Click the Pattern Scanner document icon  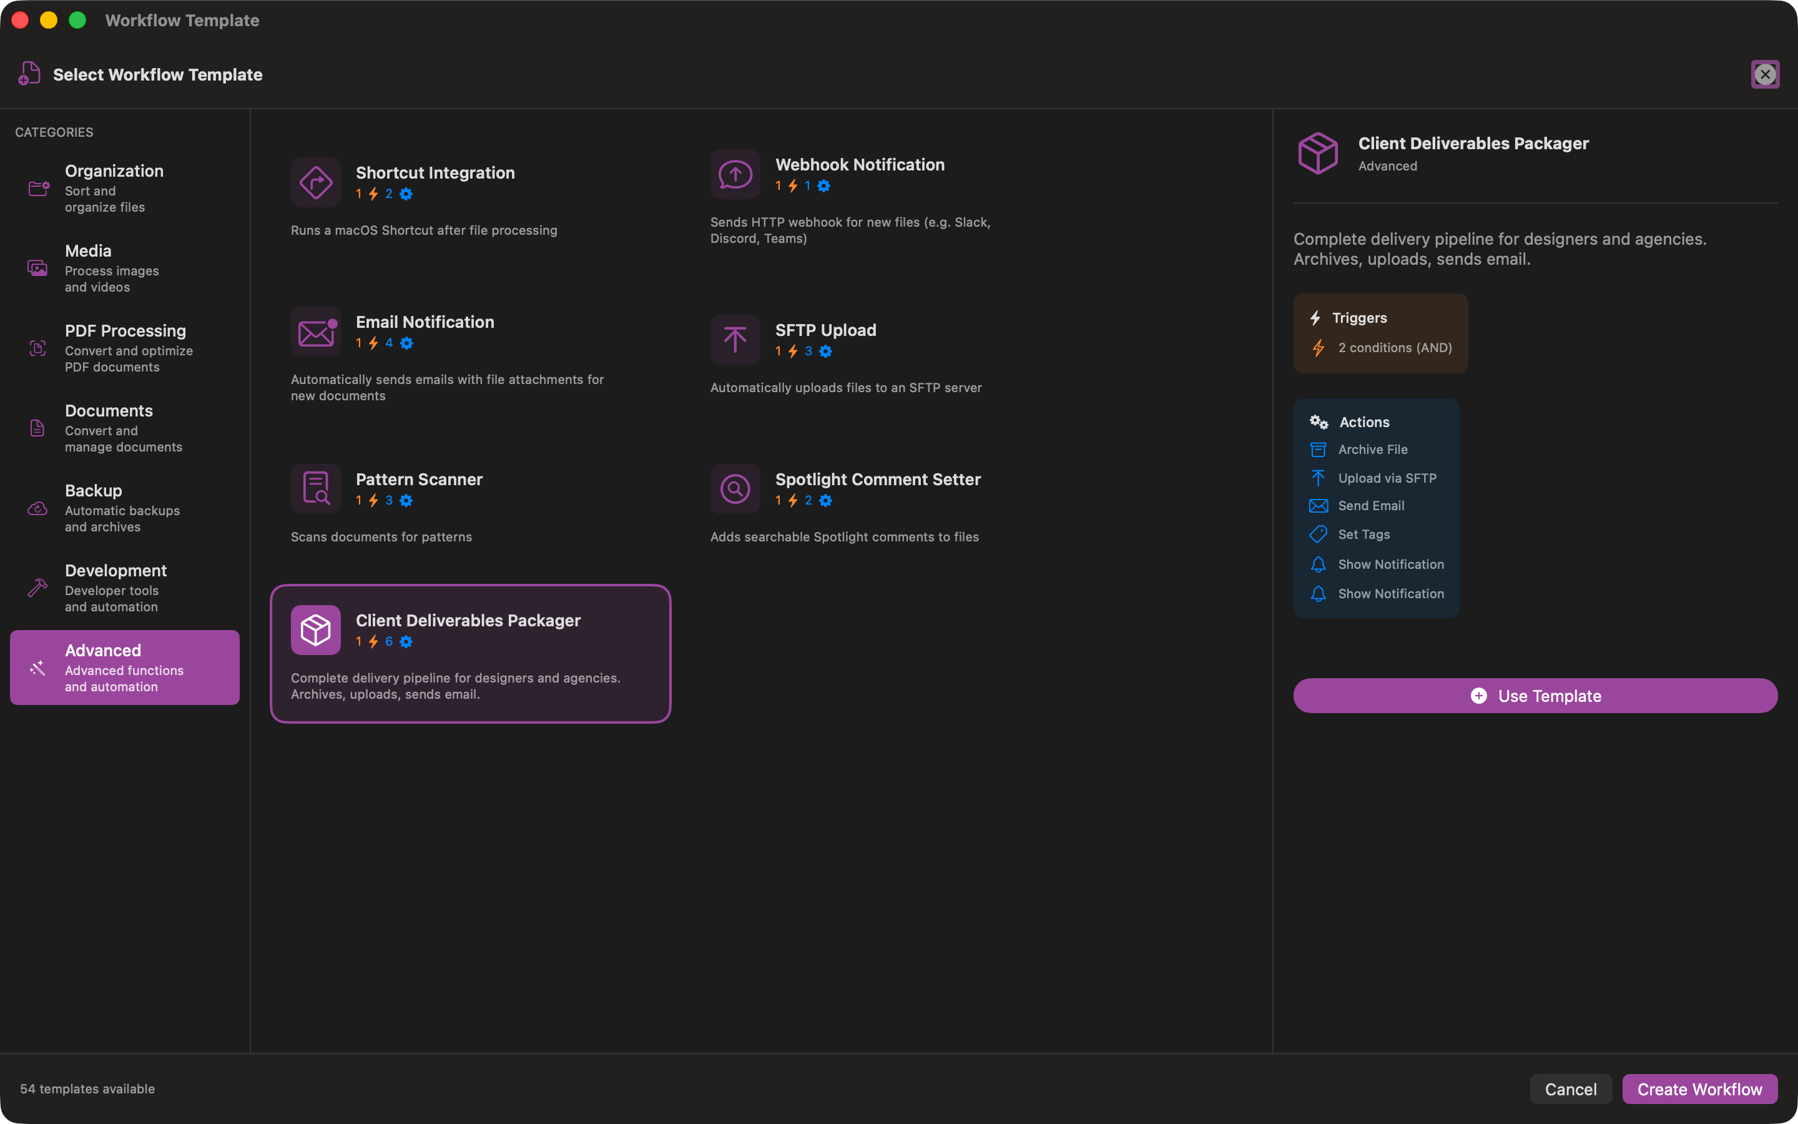point(316,489)
